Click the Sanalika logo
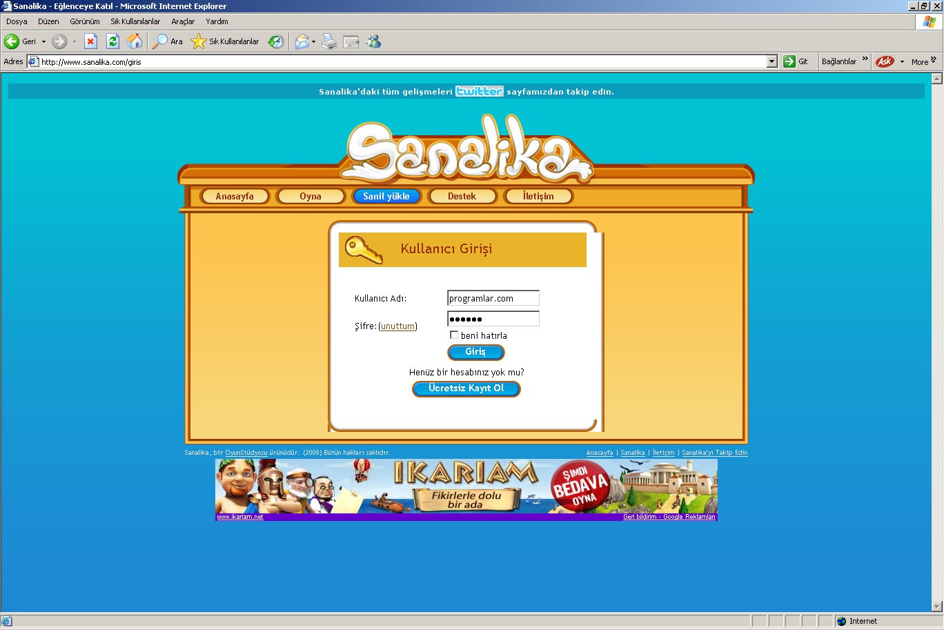The image size is (944, 630). coord(466,150)
